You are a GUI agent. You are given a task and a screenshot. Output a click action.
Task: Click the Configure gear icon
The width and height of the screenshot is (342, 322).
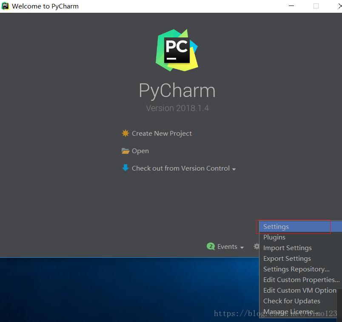[x=256, y=247]
